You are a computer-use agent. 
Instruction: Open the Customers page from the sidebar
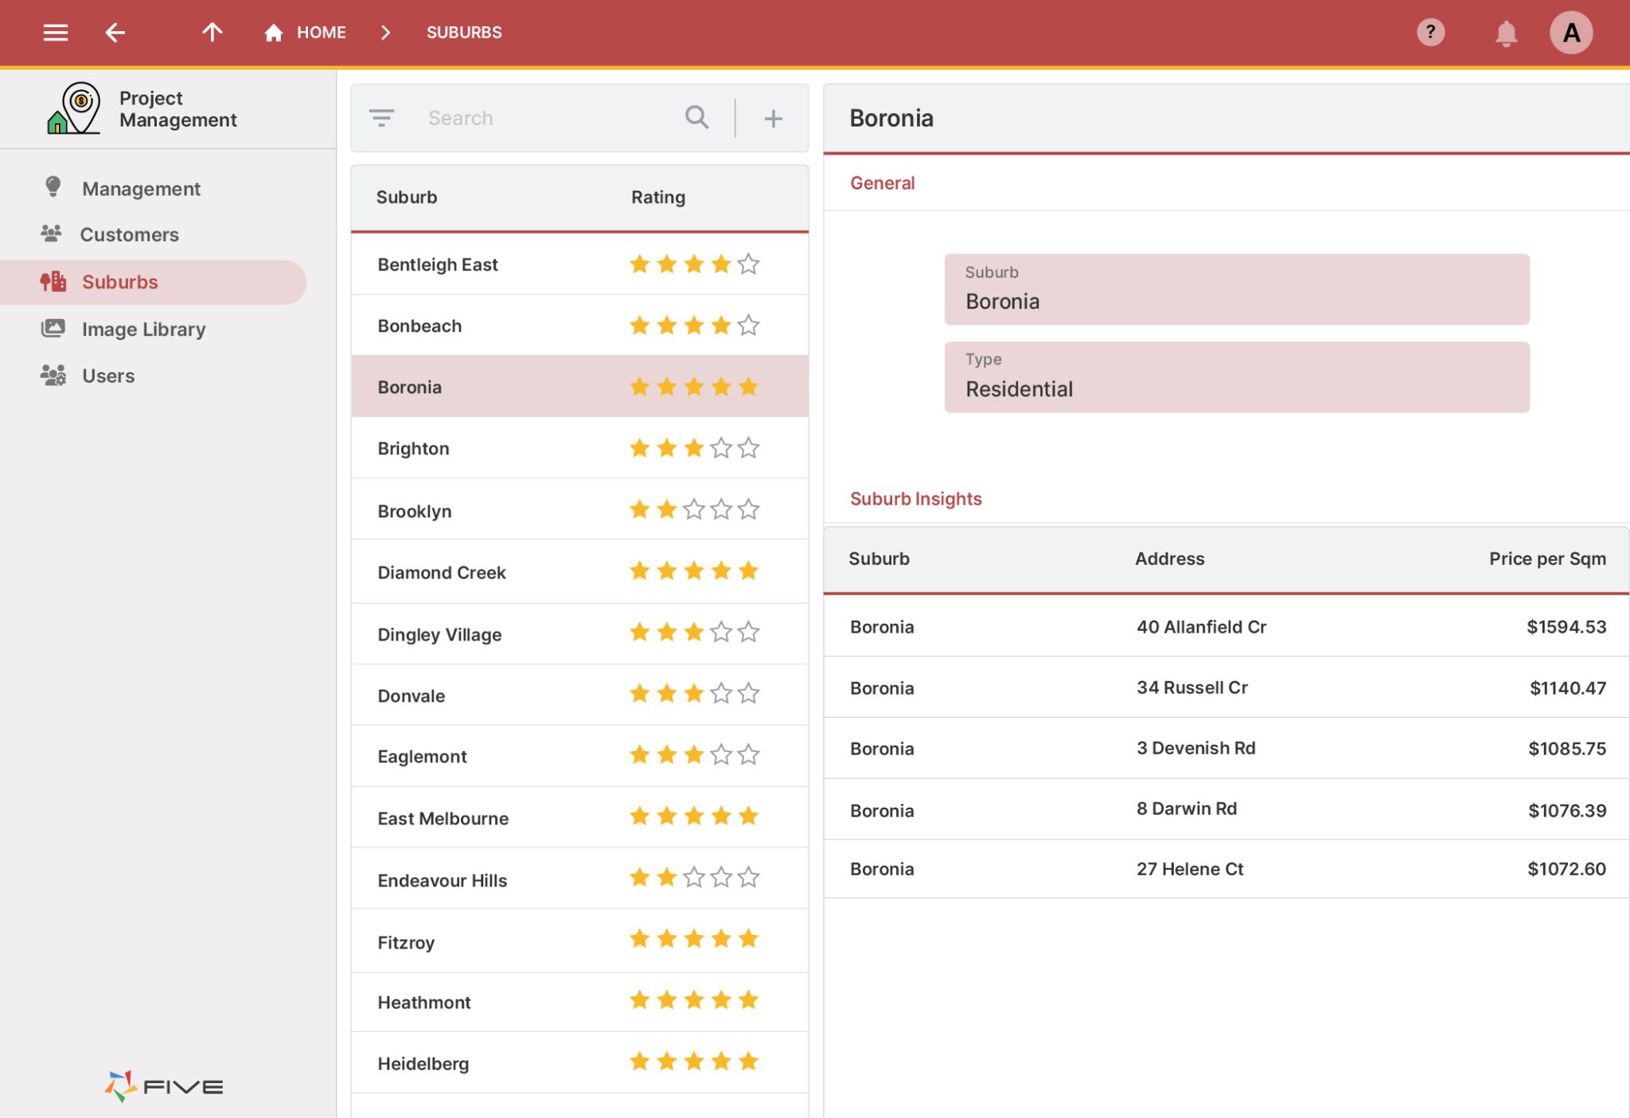(129, 234)
